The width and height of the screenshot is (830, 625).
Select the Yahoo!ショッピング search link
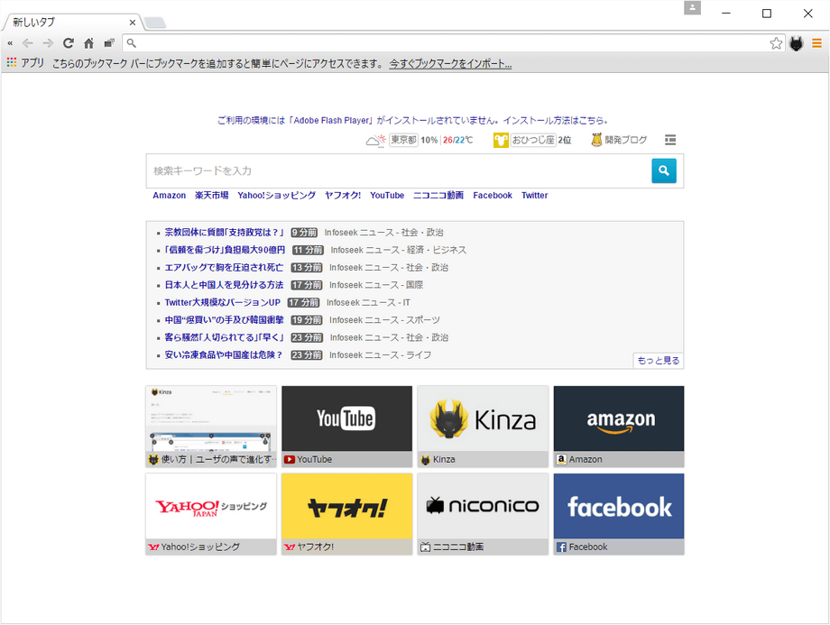(277, 196)
